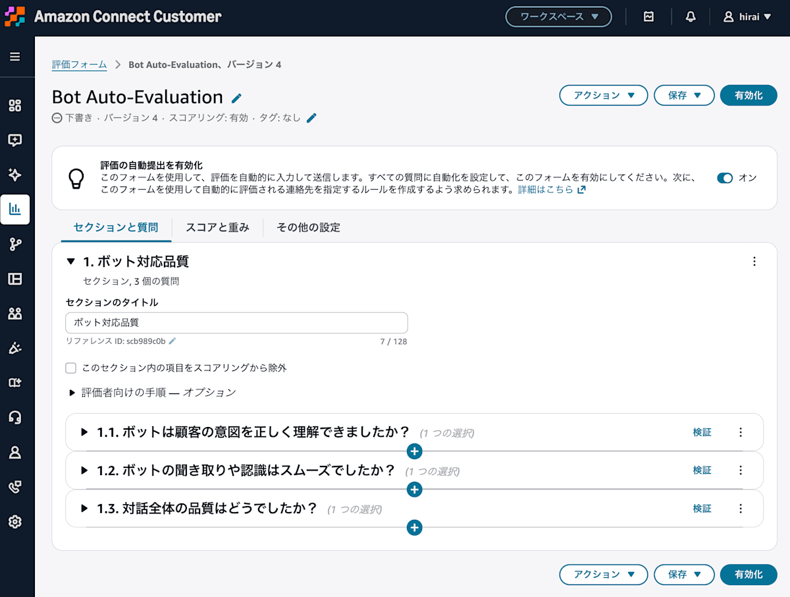Click the lightbulb icon in info banner
This screenshot has height=597, width=790.
pos(77,178)
